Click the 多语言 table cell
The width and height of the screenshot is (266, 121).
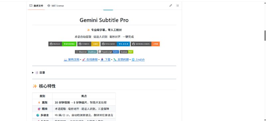42,115
